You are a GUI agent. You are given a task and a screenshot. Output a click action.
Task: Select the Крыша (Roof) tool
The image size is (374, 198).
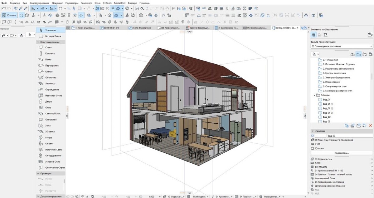coord(48,72)
